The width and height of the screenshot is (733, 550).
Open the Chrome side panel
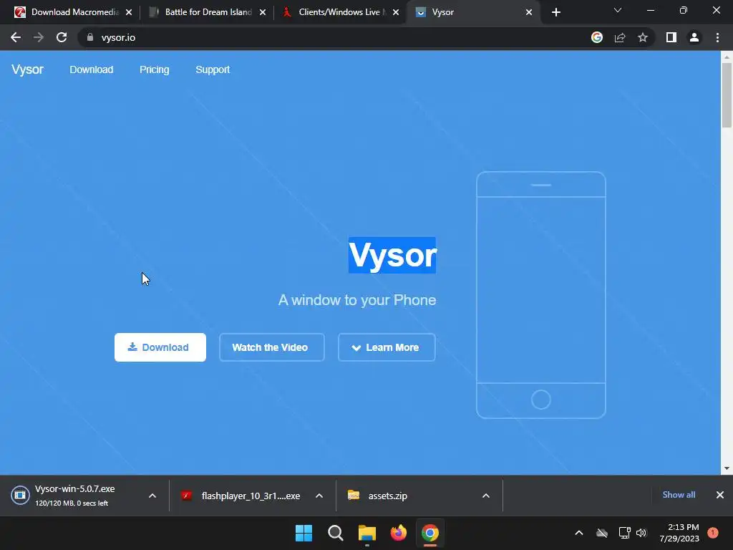[x=671, y=37]
